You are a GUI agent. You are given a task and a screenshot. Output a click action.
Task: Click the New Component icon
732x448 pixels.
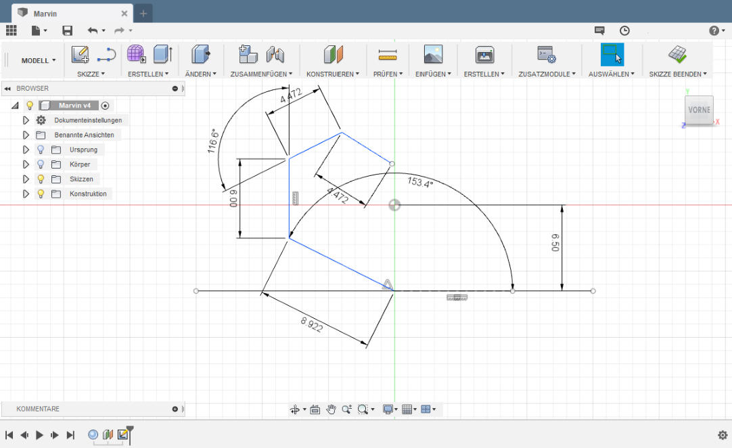[x=248, y=54]
